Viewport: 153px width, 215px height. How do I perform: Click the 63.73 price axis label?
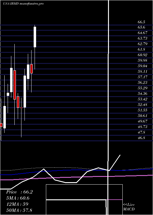pos(143,38)
